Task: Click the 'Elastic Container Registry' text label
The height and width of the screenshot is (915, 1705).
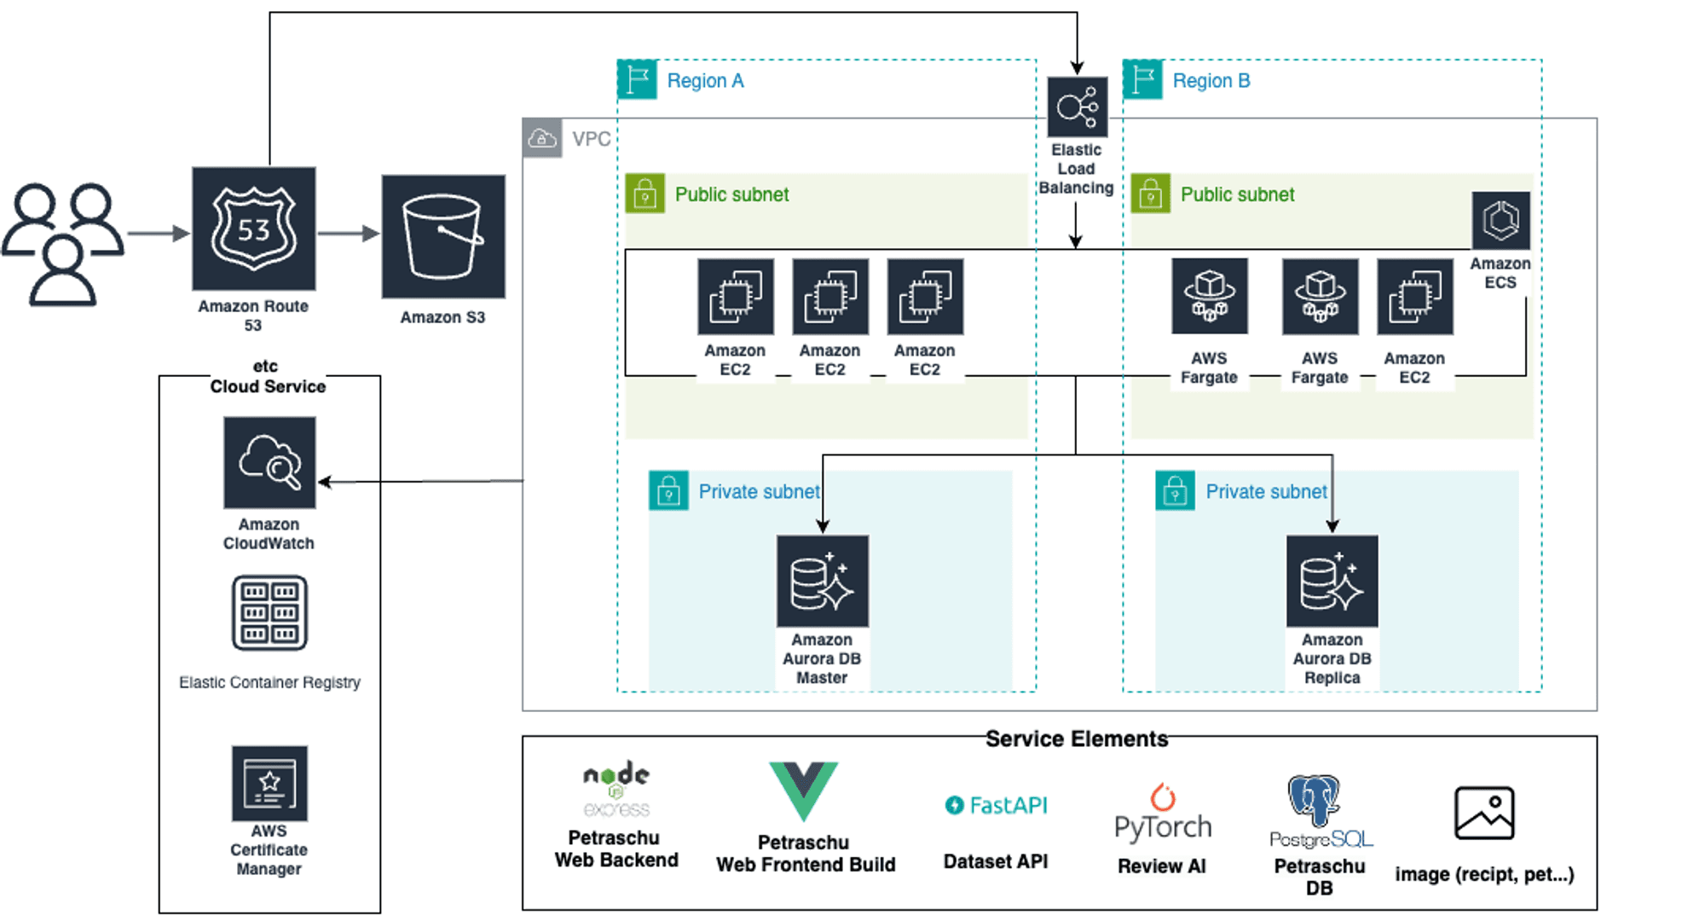Action: pos(269,682)
